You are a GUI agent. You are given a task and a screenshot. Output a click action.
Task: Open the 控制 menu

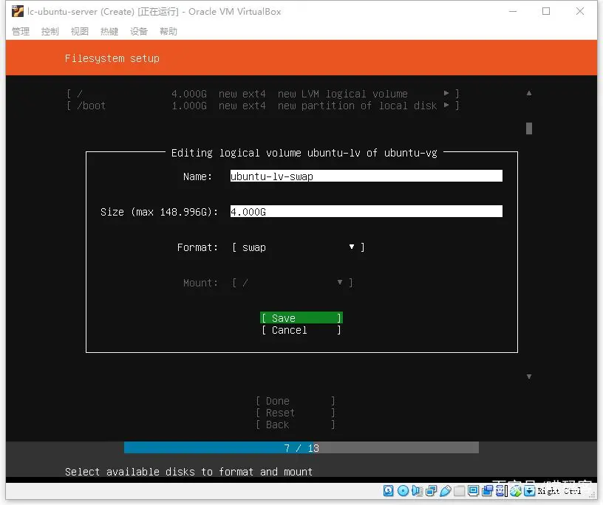pyautogui.click(x=50, y=32)
